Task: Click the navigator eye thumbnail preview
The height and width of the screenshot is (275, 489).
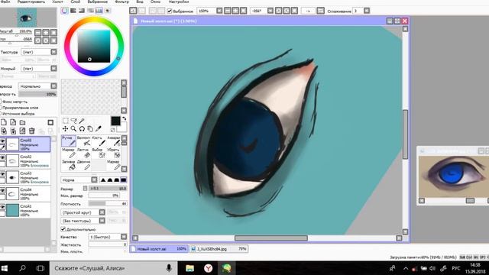Action: click(x=27, y=18)
